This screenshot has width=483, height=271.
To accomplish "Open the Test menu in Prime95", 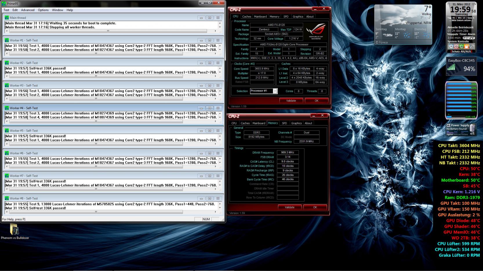I will pyautogui.click(x=6, y=10).
